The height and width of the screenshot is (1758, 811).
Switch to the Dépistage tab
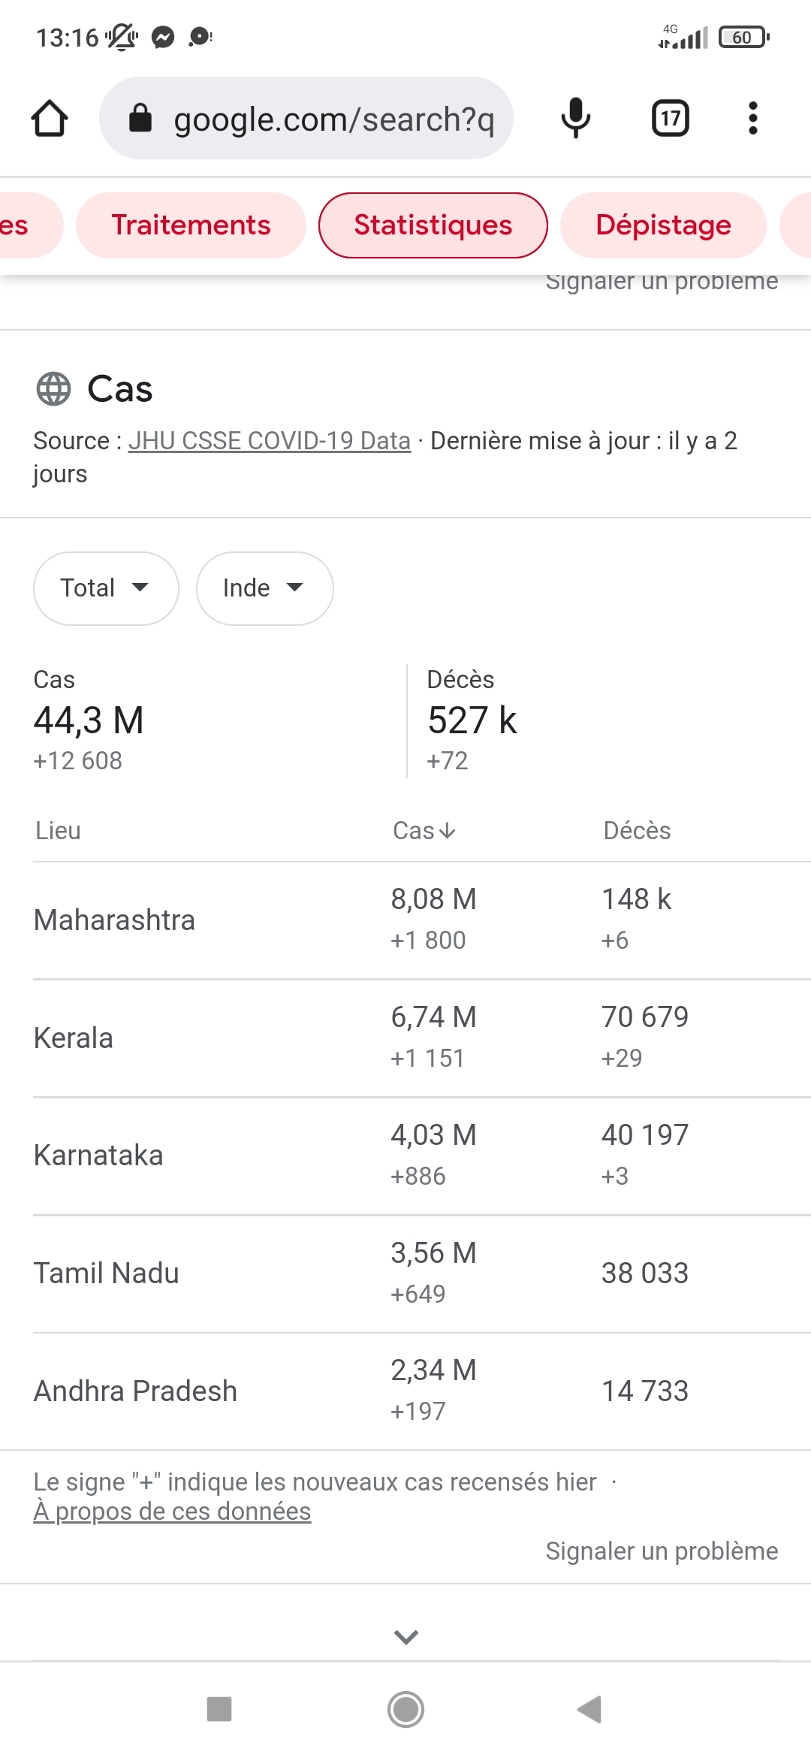[663, 225]
